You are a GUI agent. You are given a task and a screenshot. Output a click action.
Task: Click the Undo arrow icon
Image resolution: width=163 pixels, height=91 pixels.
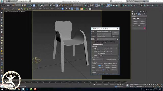click(2, 6)
